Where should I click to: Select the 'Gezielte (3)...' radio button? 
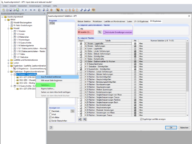point(79,32)
